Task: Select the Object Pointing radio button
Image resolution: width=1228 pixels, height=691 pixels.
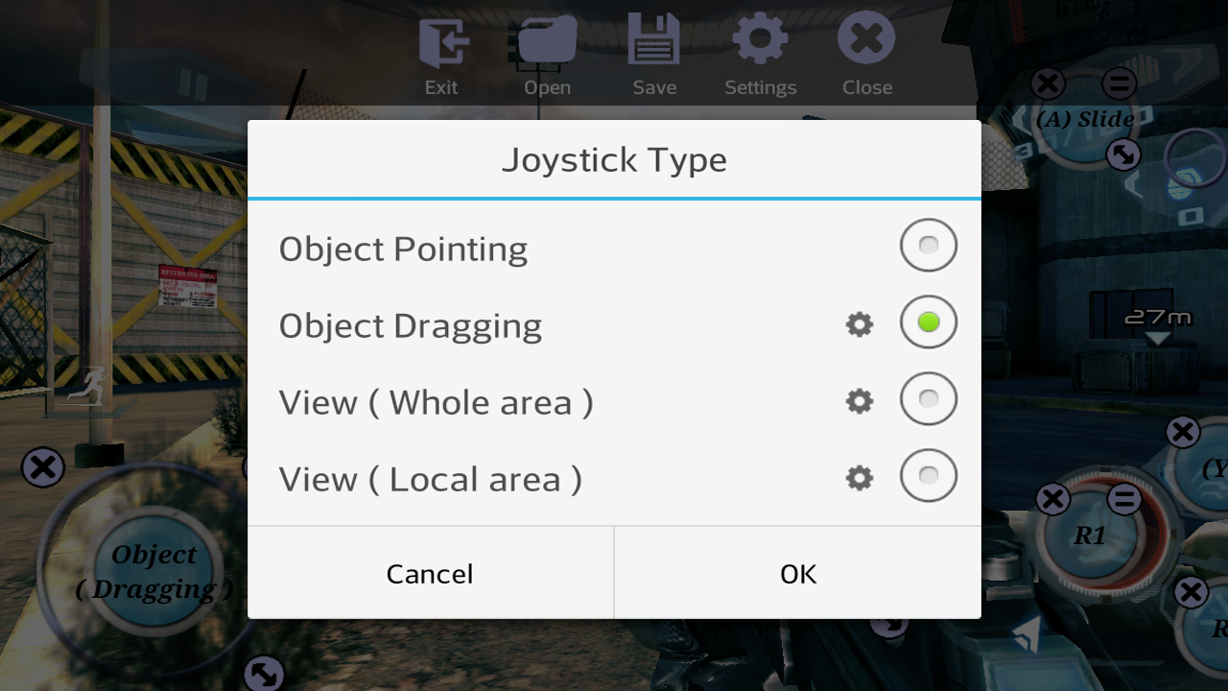Action: (x=928, y=246)
